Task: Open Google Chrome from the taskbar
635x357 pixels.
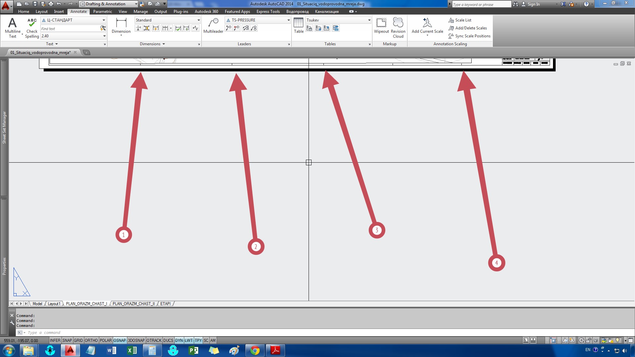Action: coord(255,350)
